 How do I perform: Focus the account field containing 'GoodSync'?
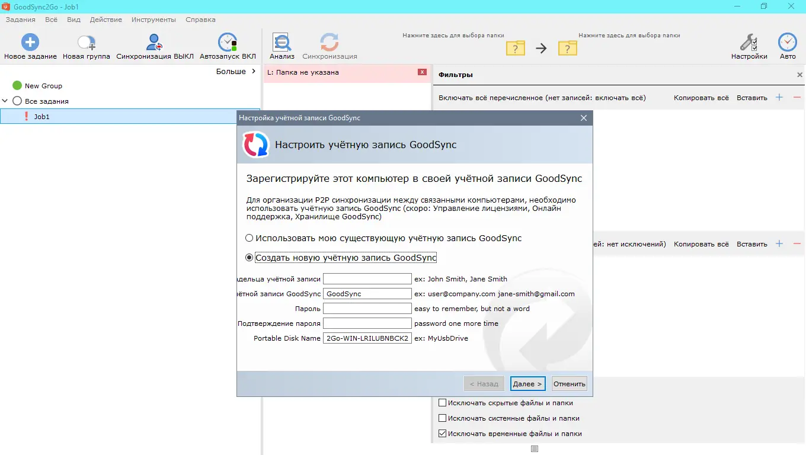pyautogui.click(x=367, y=294)
